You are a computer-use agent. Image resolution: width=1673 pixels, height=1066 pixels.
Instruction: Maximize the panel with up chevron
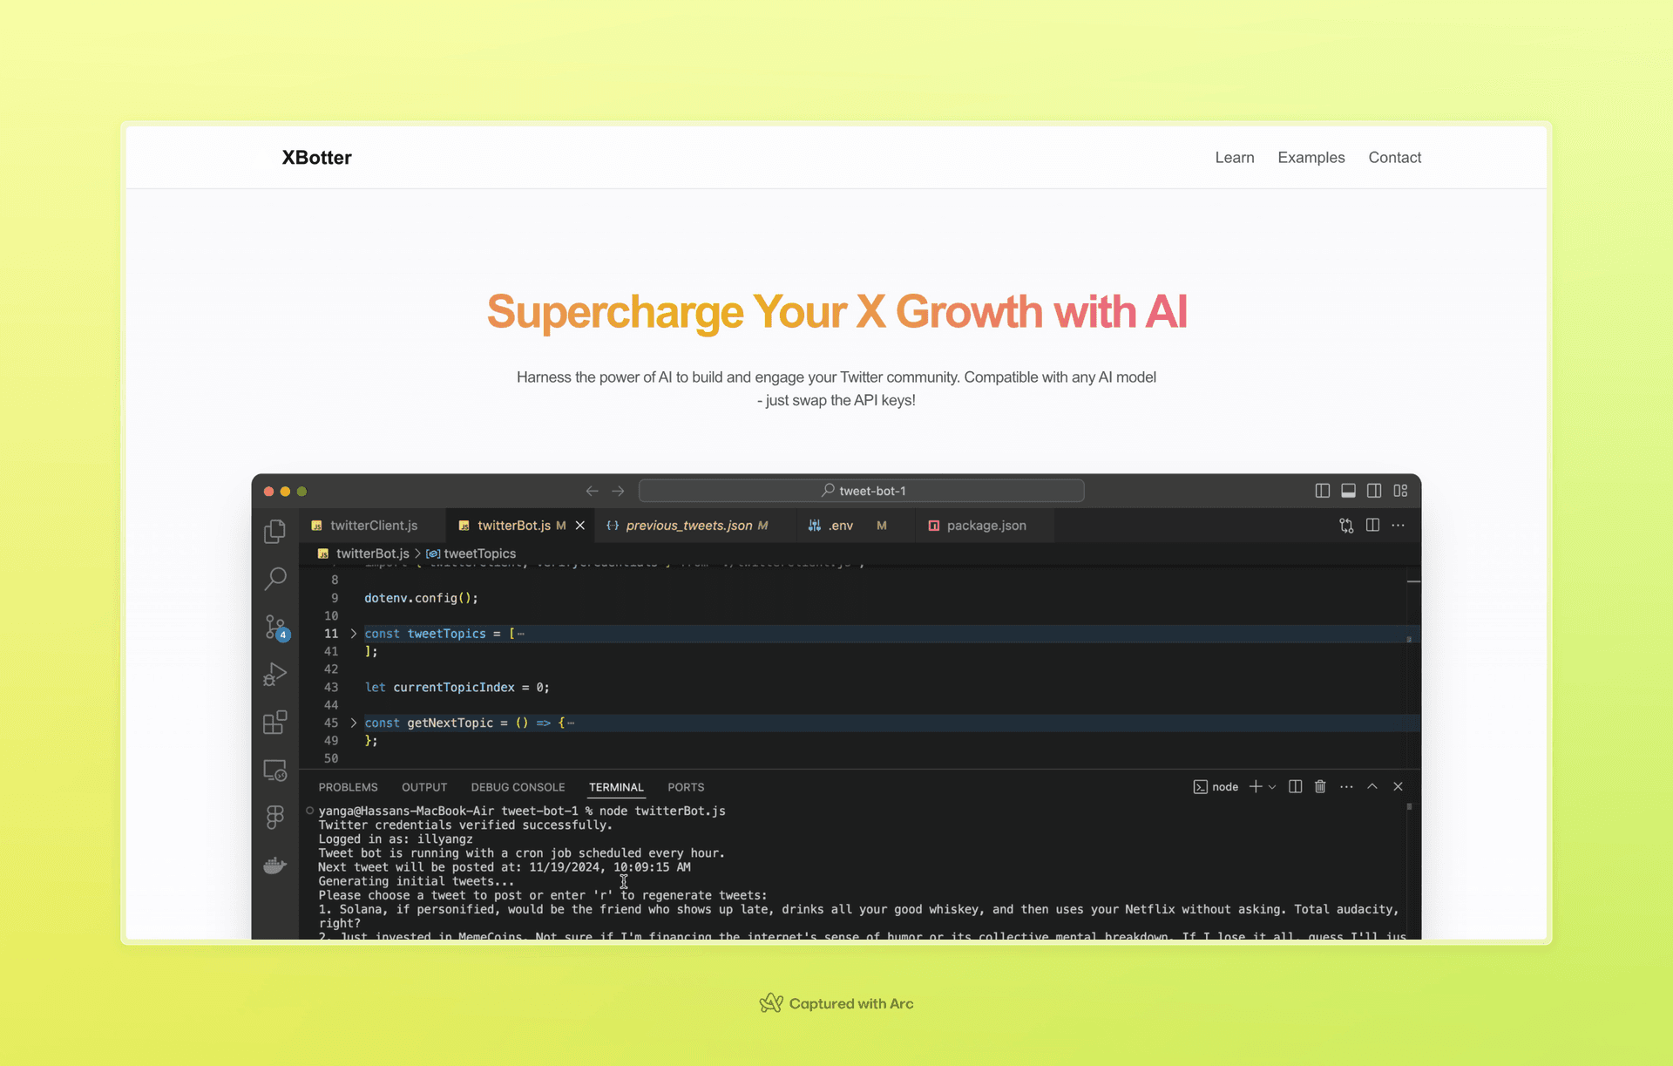coord(1372,786)
